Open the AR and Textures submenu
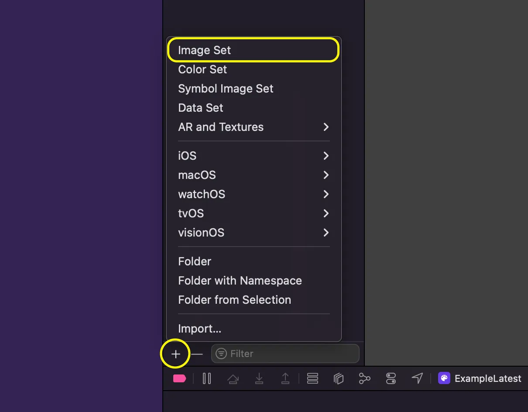The height and width of the screenshot is (412, 528). 253,127
